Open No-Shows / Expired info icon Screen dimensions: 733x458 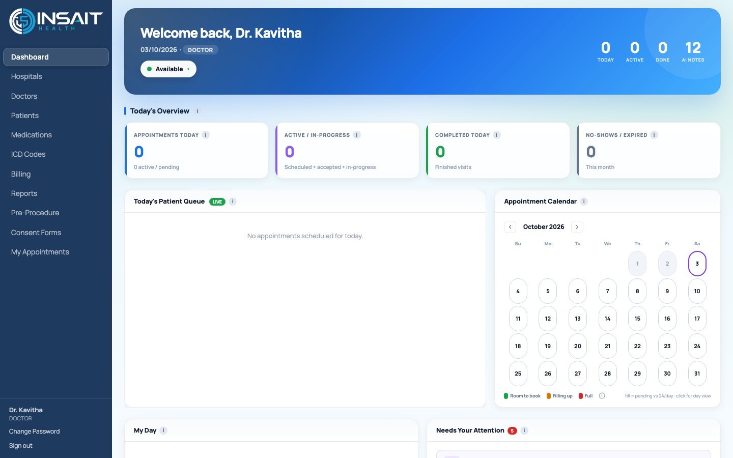[x=654, y=135]
